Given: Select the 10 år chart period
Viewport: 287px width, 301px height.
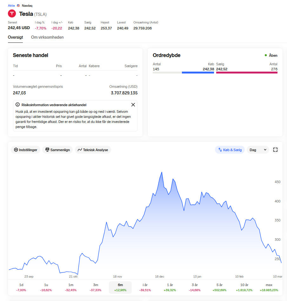Looking at the screenshot, I should (x=244, y=287).
